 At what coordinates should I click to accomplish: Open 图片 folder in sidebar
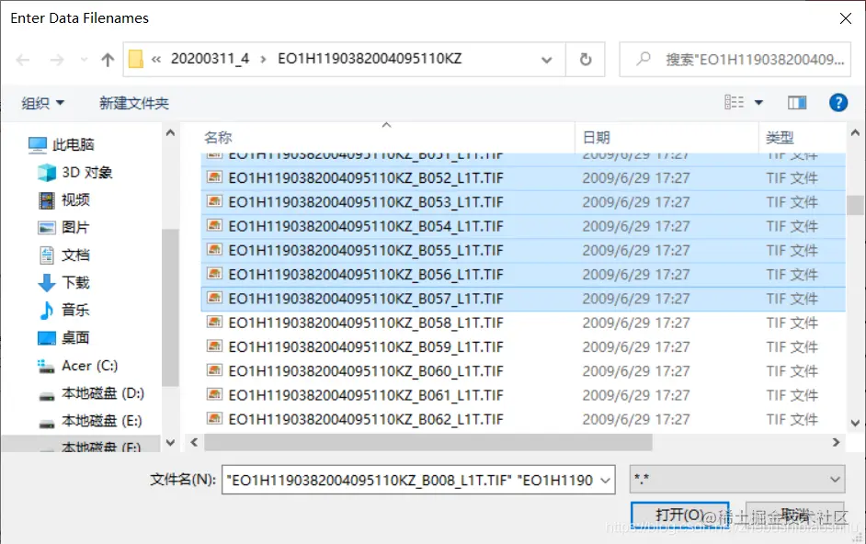[64, 228]
